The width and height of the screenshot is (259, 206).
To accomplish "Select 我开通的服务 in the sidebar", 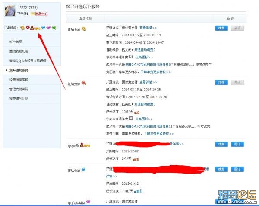I will point(19,70).
